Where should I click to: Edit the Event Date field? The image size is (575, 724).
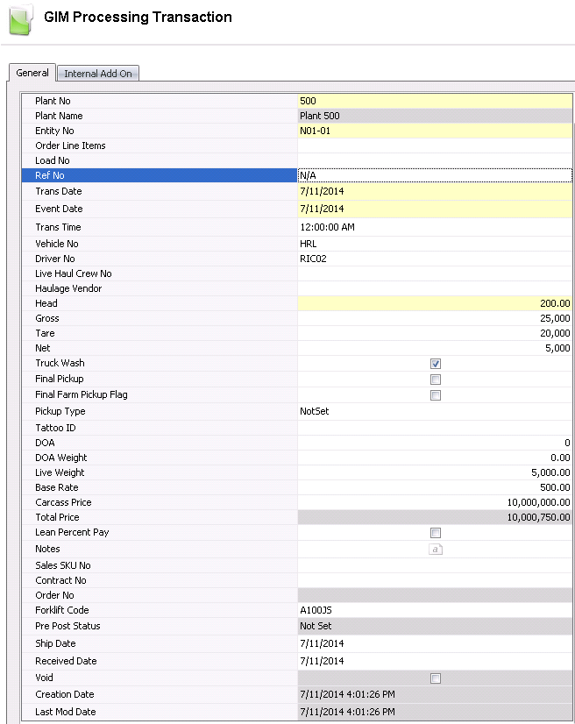[x=435, y=209]
